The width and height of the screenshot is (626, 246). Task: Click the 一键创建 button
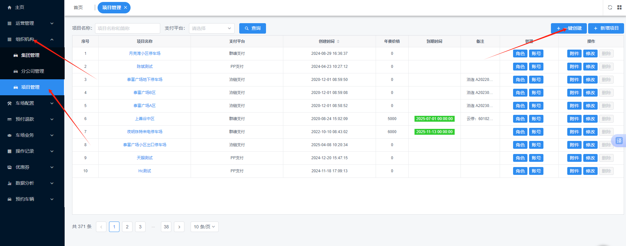tap(569, 28)
